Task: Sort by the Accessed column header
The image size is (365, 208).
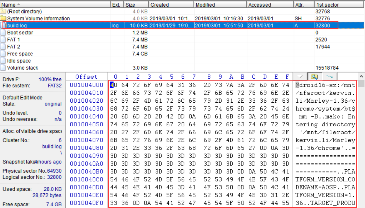Action: [270, 5]
